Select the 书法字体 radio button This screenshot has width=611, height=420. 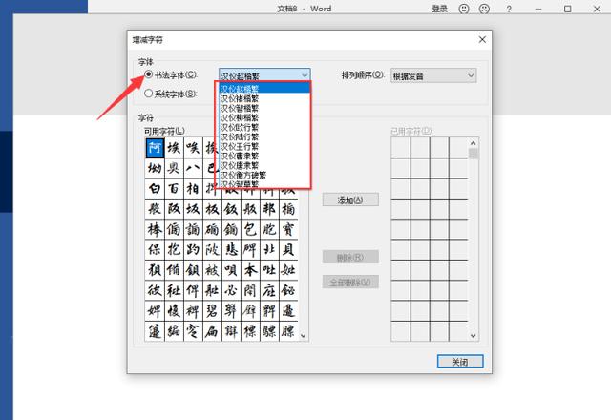pos(149,74)
